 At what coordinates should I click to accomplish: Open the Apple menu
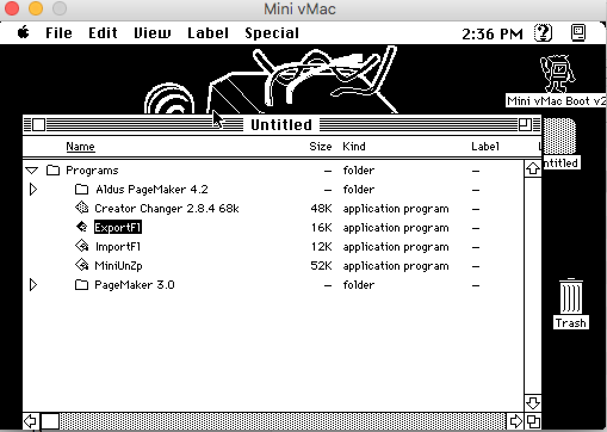pyautogui.click(x=24, y=33)
